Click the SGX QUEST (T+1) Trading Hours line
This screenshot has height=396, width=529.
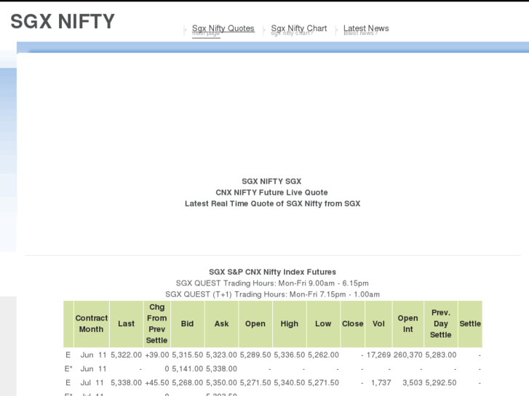click(x=273, y=294)
